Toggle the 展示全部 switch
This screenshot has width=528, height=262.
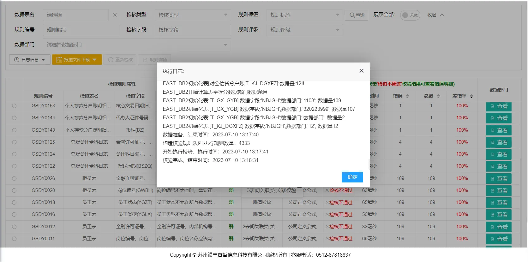tap(410, 15)
